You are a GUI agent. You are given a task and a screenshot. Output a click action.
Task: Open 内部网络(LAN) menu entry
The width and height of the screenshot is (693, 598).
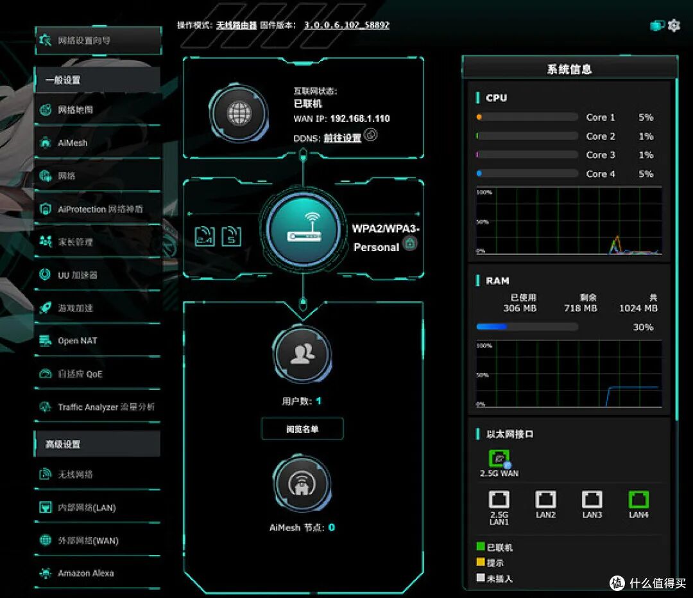tap(98, 507)
